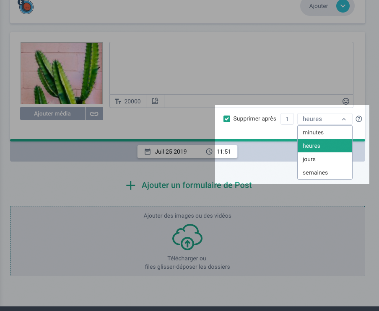Open the emoji picker in post editor
Screen dimensions: 379x311
click(x=346, y=101)
